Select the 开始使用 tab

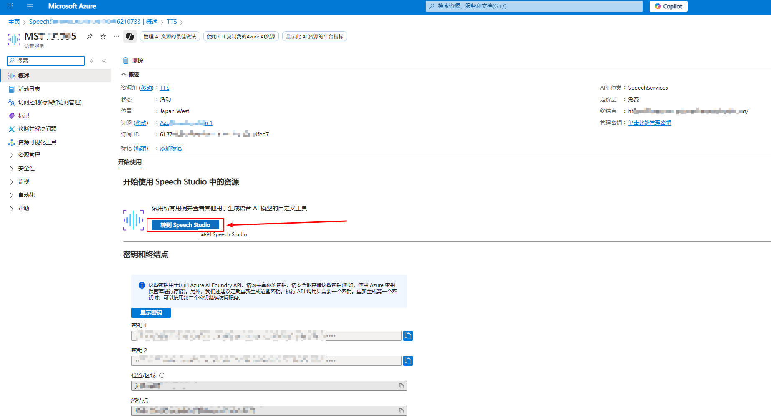pyautogui.click(x=130, y=162)
